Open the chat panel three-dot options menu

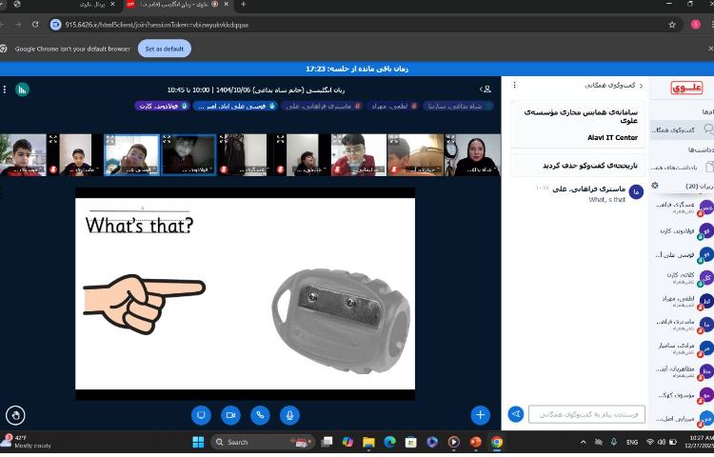point(515,86)
